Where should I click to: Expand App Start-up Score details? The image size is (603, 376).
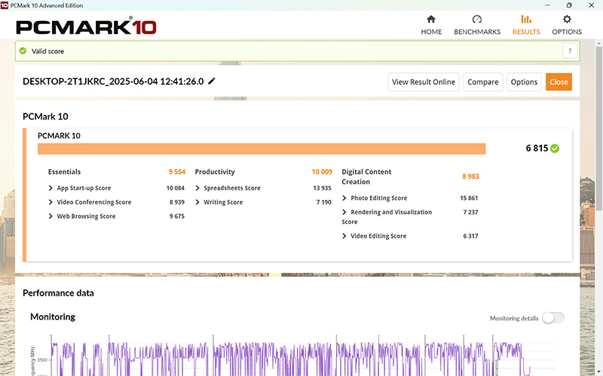[x=51, y=188]
